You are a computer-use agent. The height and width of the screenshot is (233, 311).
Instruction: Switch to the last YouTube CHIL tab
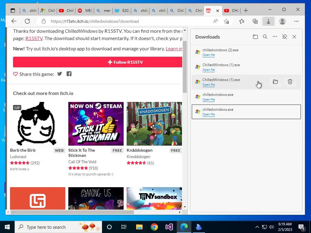[x=231, y=11]
